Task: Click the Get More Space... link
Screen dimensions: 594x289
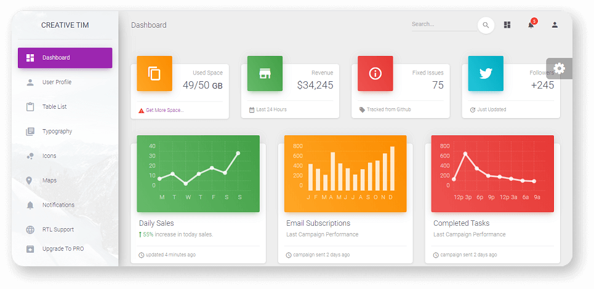Action: click(165, 110)
